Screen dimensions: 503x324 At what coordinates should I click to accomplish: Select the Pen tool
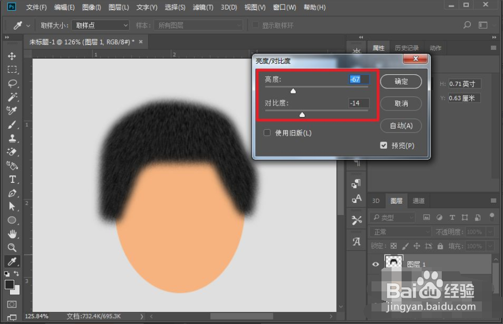[12, 193]
